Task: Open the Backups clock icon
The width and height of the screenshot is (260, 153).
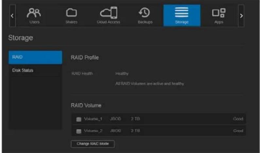Action: pyautogui.click(x=144, y=13)
